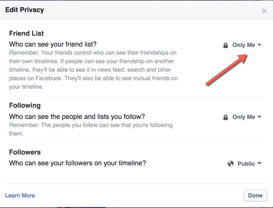Image resolution: width=273 pixels, height=208 pixels.
Task: Click the lock icon beside Friend List
Action: pos(225,45)
